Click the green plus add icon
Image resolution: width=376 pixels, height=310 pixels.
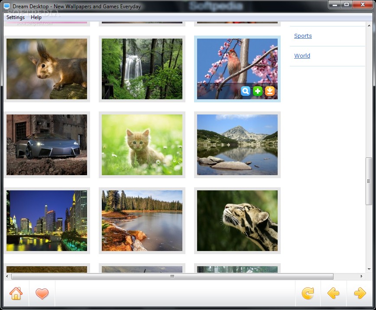pos(258,91)
